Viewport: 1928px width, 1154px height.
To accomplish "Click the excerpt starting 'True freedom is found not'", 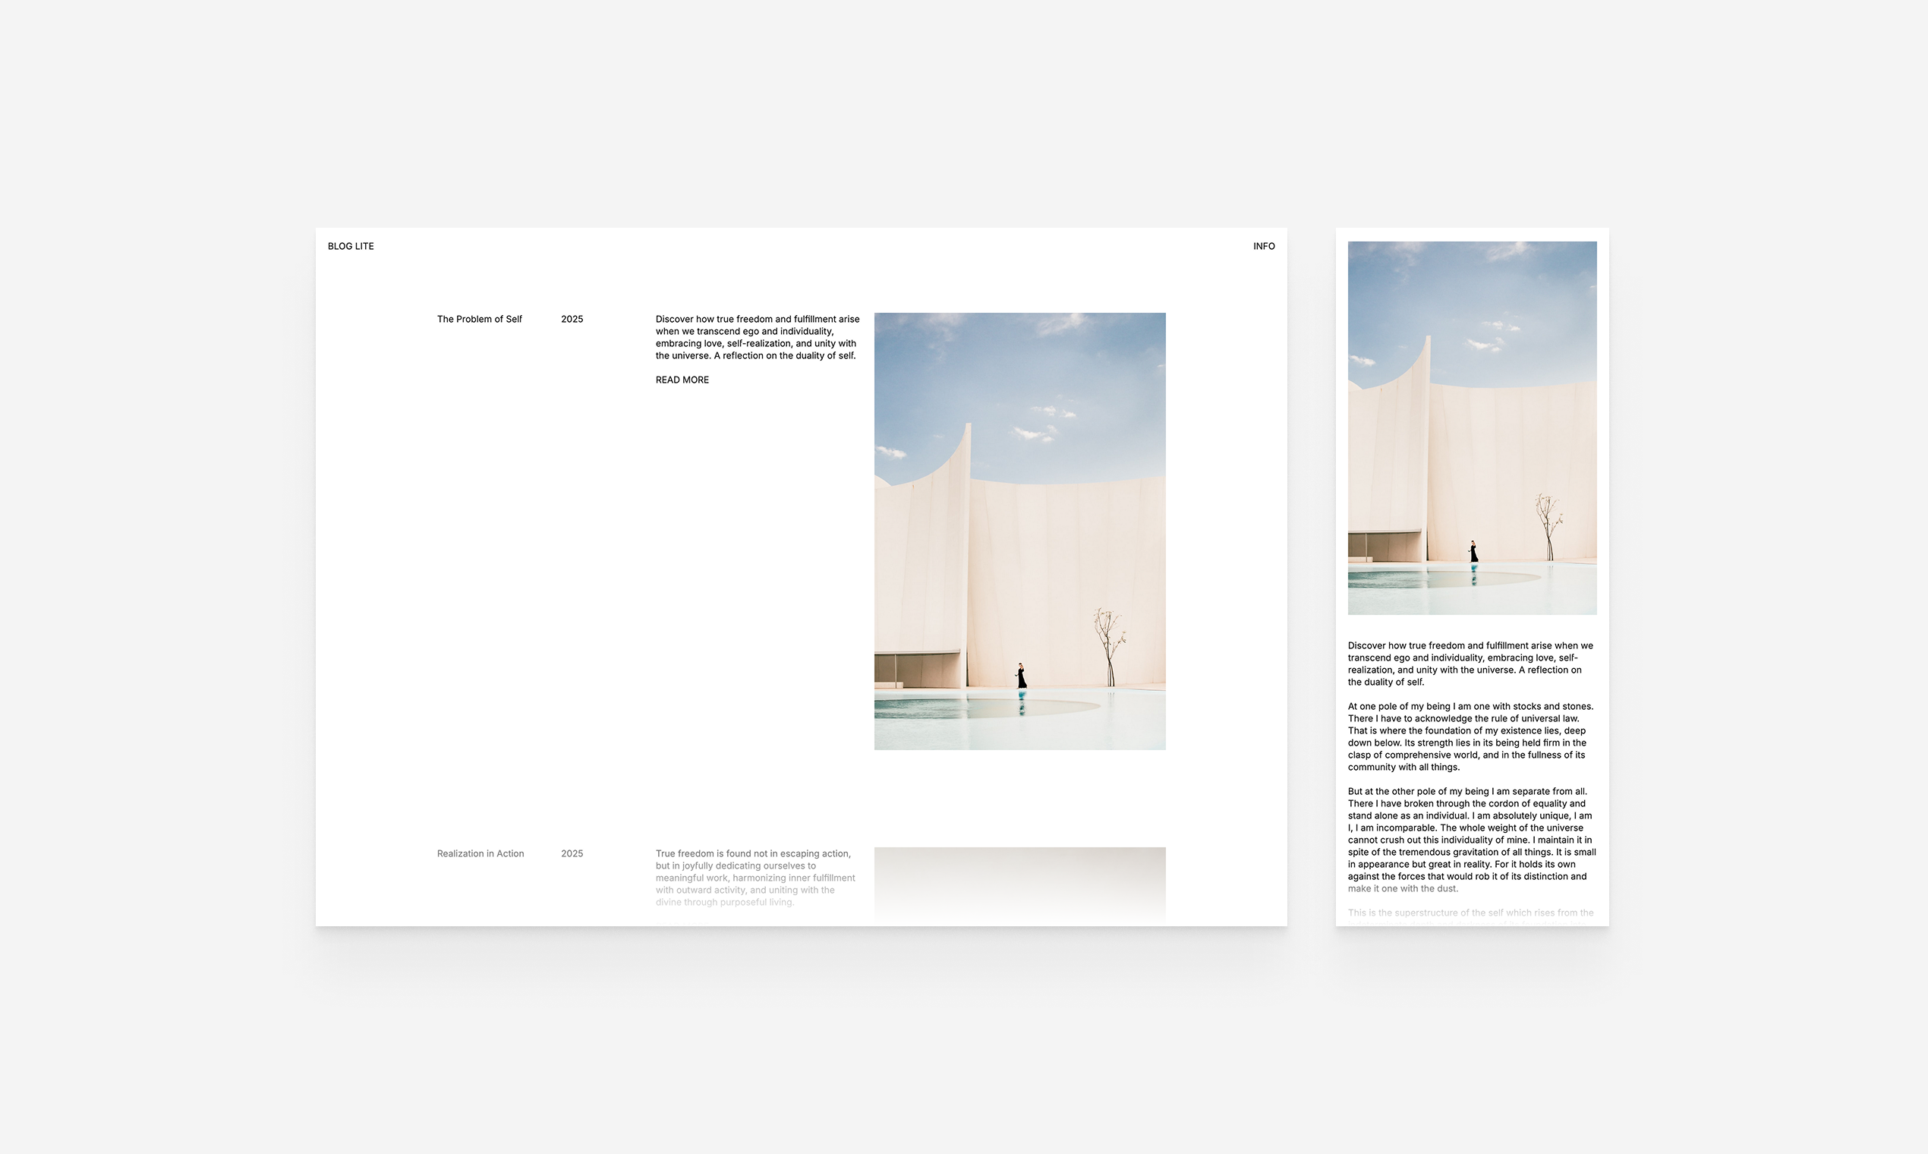I will click(x=755, y=877).
